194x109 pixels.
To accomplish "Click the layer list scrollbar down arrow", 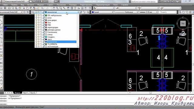I will coord(78,47).
